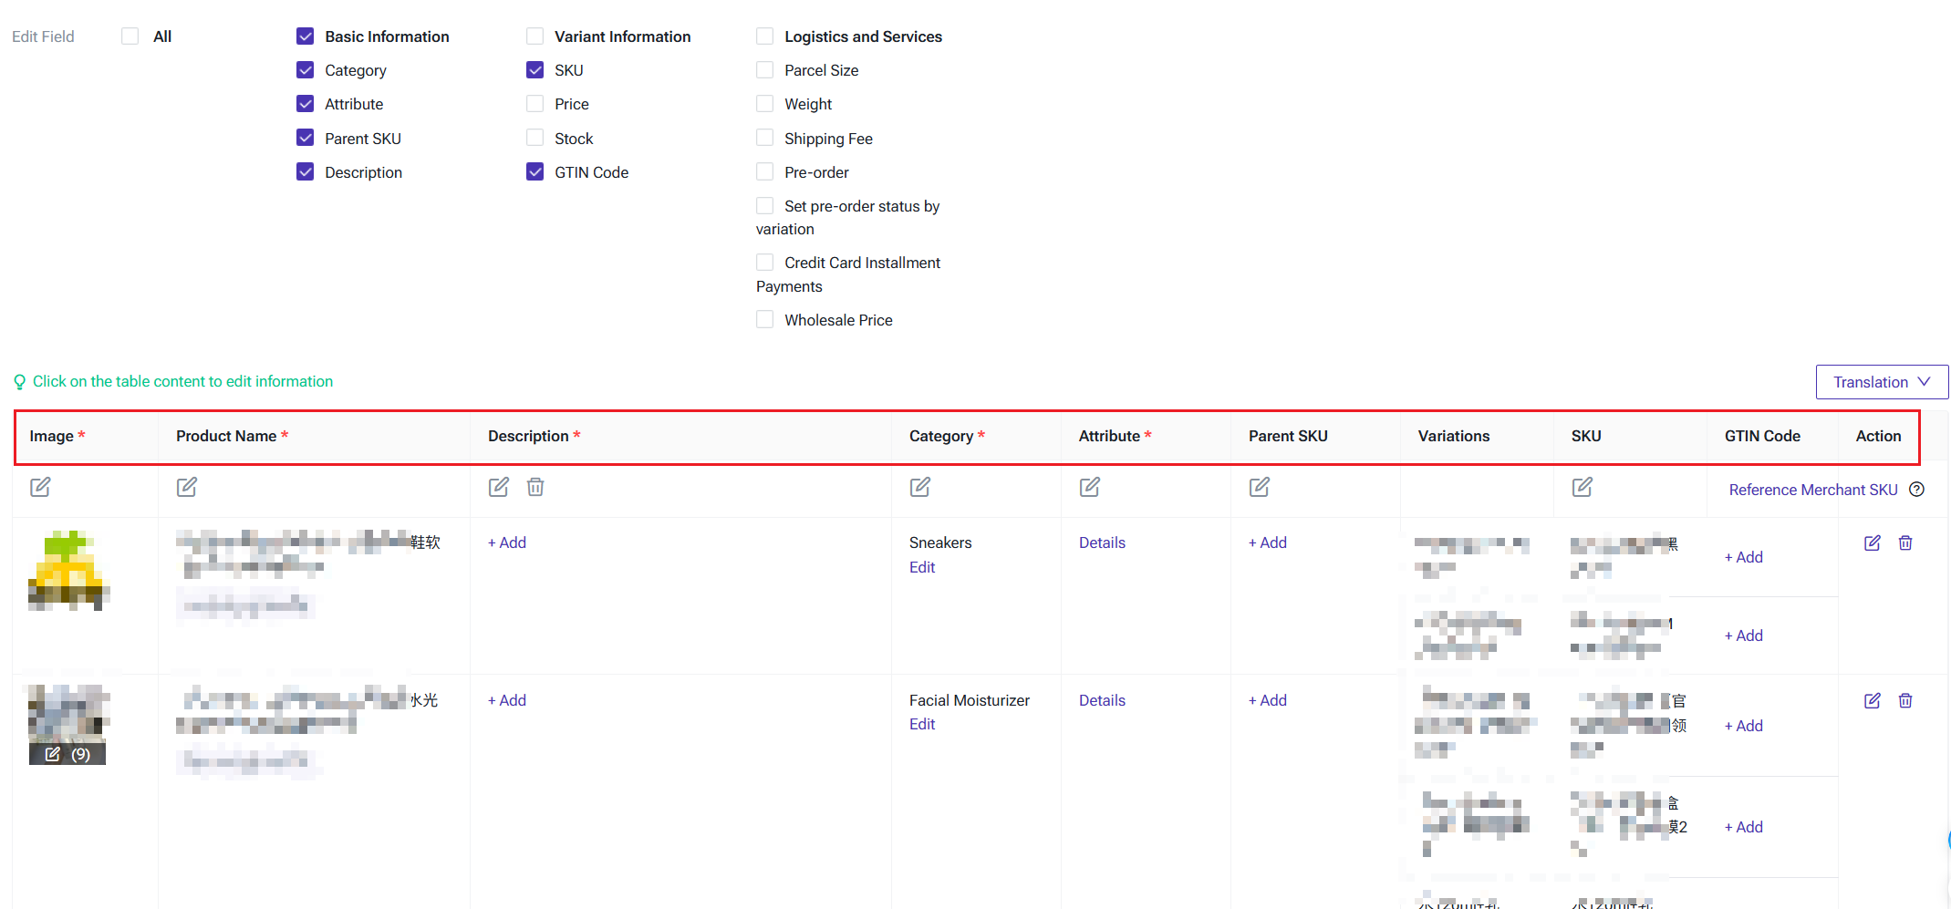Screen dimensions: 1951x909
Task: Click the bulk edit icon under Category column
Action: pos(920,487)
